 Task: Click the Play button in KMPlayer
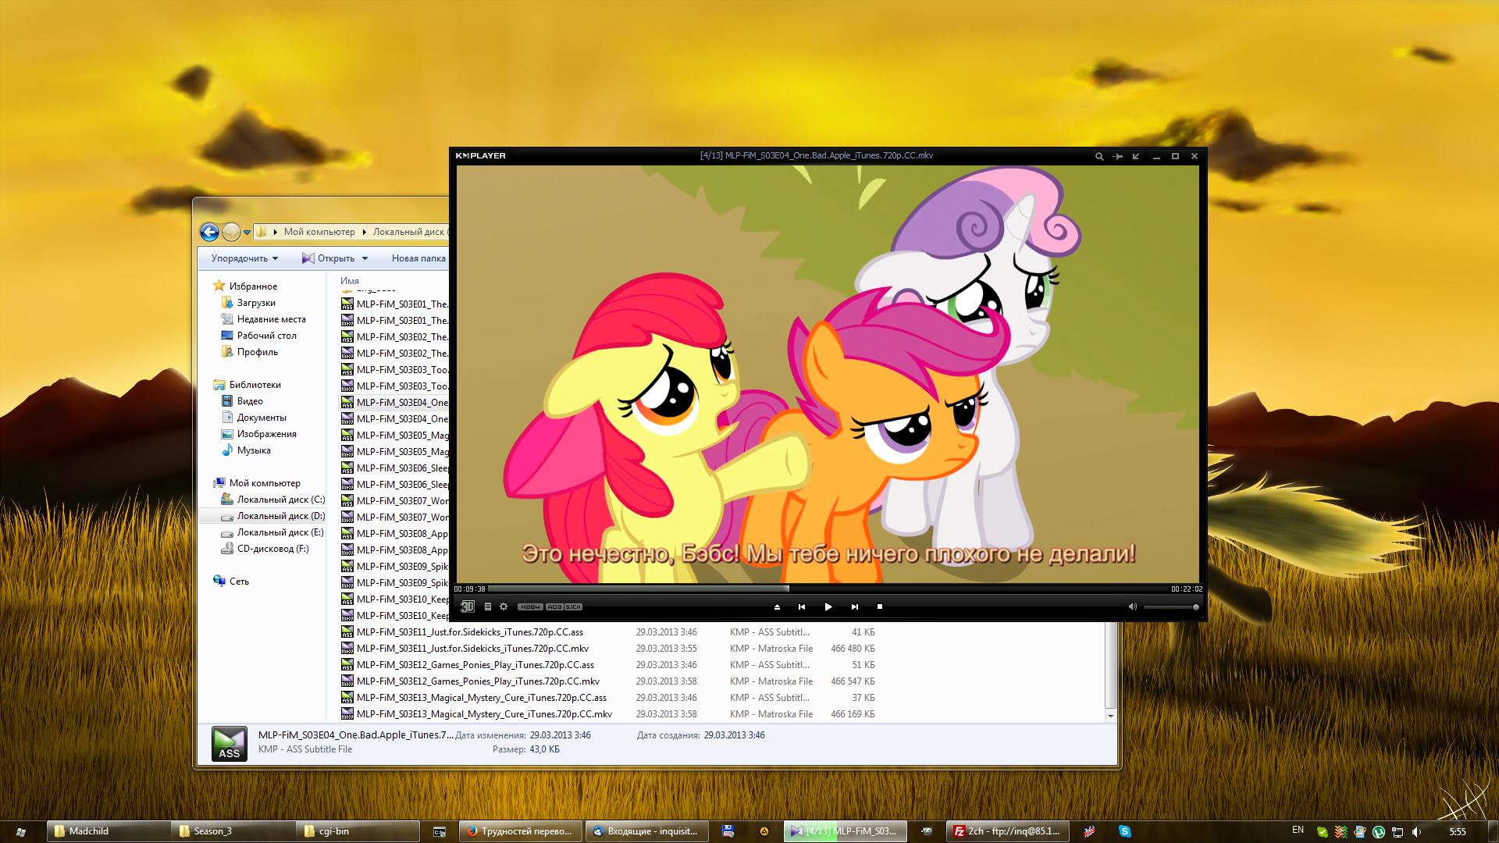[828, 606]
